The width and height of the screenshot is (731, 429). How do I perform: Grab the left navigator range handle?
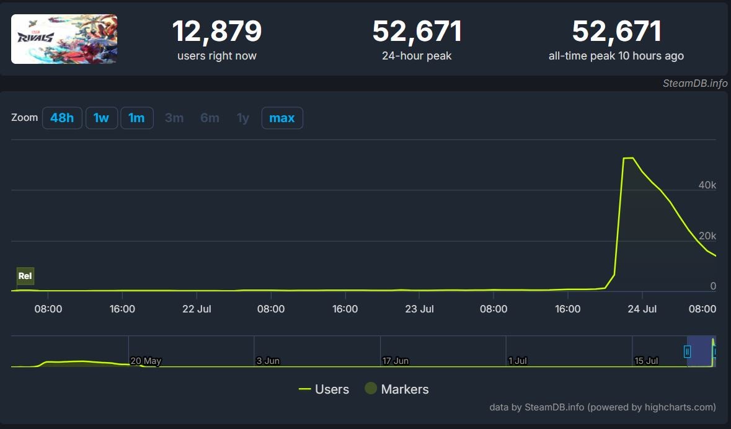(x=687, y=352)
